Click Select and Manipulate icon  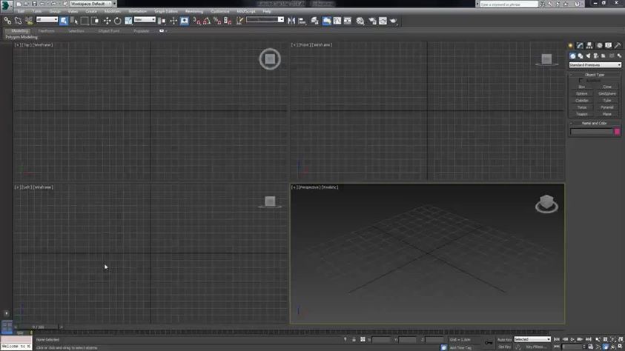click(173, 21)
